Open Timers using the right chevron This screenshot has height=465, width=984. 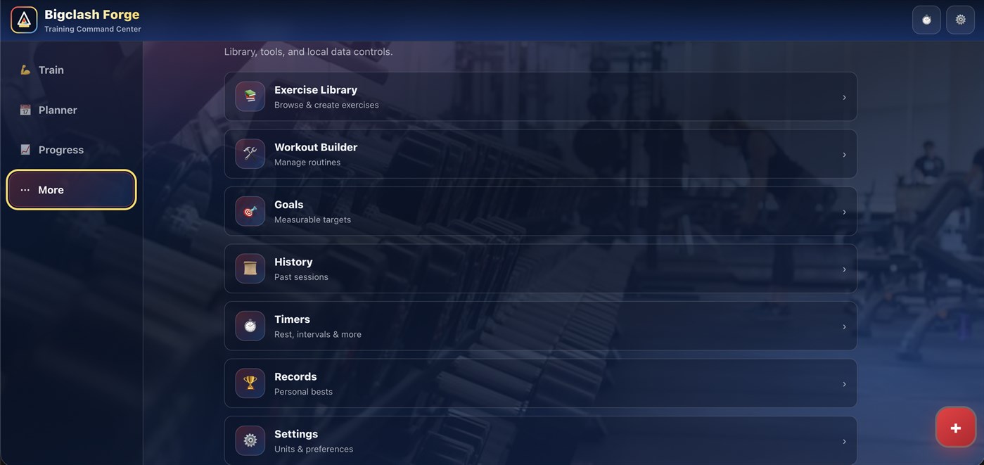pyautogui.click(x=844, y=326)
